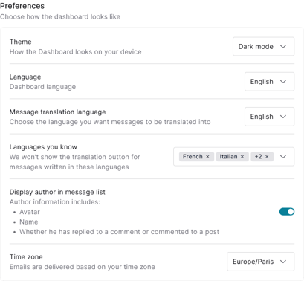The width and height of the screenshot is (304, 281).
Task: Open the Message translation language dropdown
Action: [x=269, y=117]
